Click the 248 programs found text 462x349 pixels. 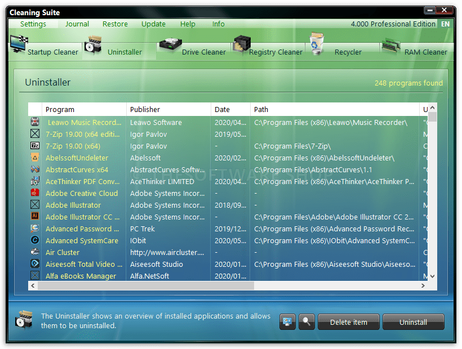pyautogui.click(x=408, y=83)
